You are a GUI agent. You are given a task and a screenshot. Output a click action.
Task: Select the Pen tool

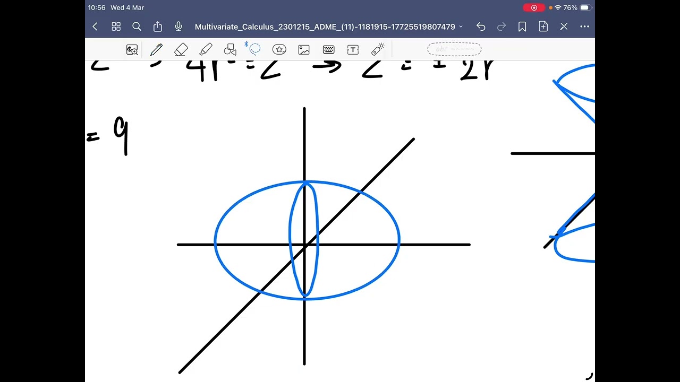point(156,50)
